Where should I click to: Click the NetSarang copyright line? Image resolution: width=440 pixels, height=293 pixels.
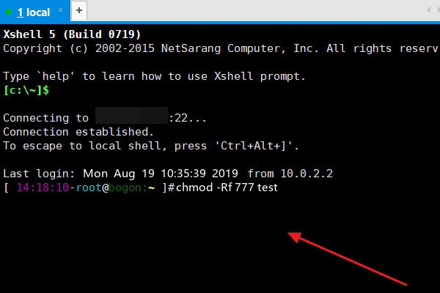[x=220, y=48]
